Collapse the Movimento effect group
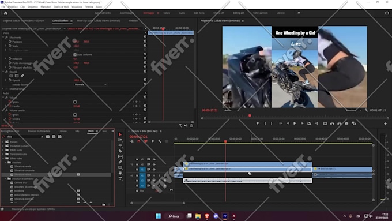 pos(3,38)
